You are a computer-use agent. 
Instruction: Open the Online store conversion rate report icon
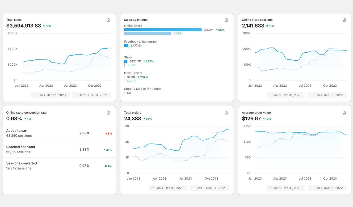(108, 113)
